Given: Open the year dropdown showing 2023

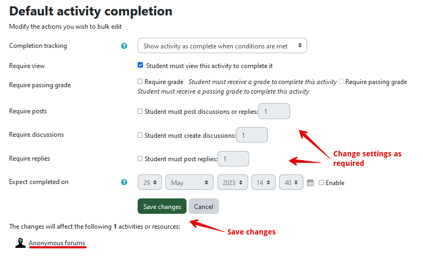Looking at the screenshot, I should click(232, 182).
